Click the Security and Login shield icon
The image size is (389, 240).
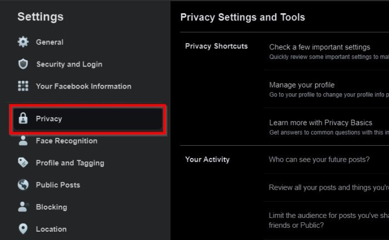23,64
